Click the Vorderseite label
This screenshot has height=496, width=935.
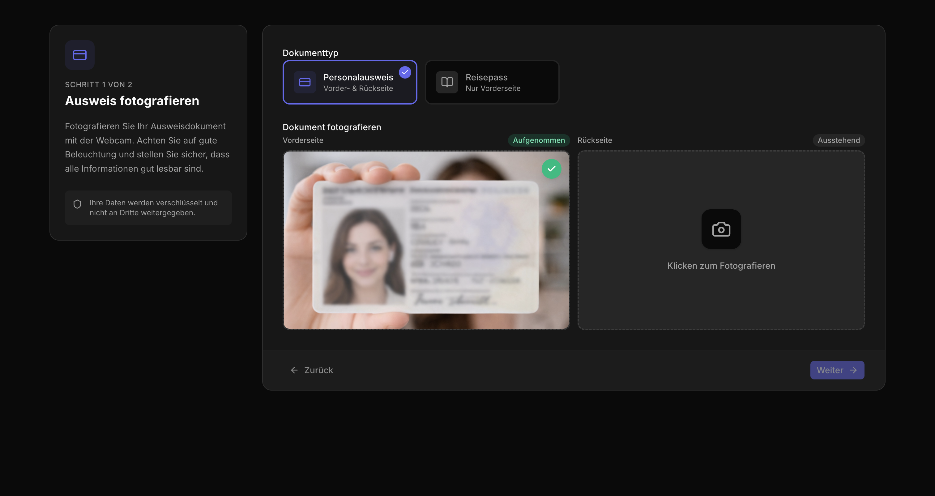(303, 140)
